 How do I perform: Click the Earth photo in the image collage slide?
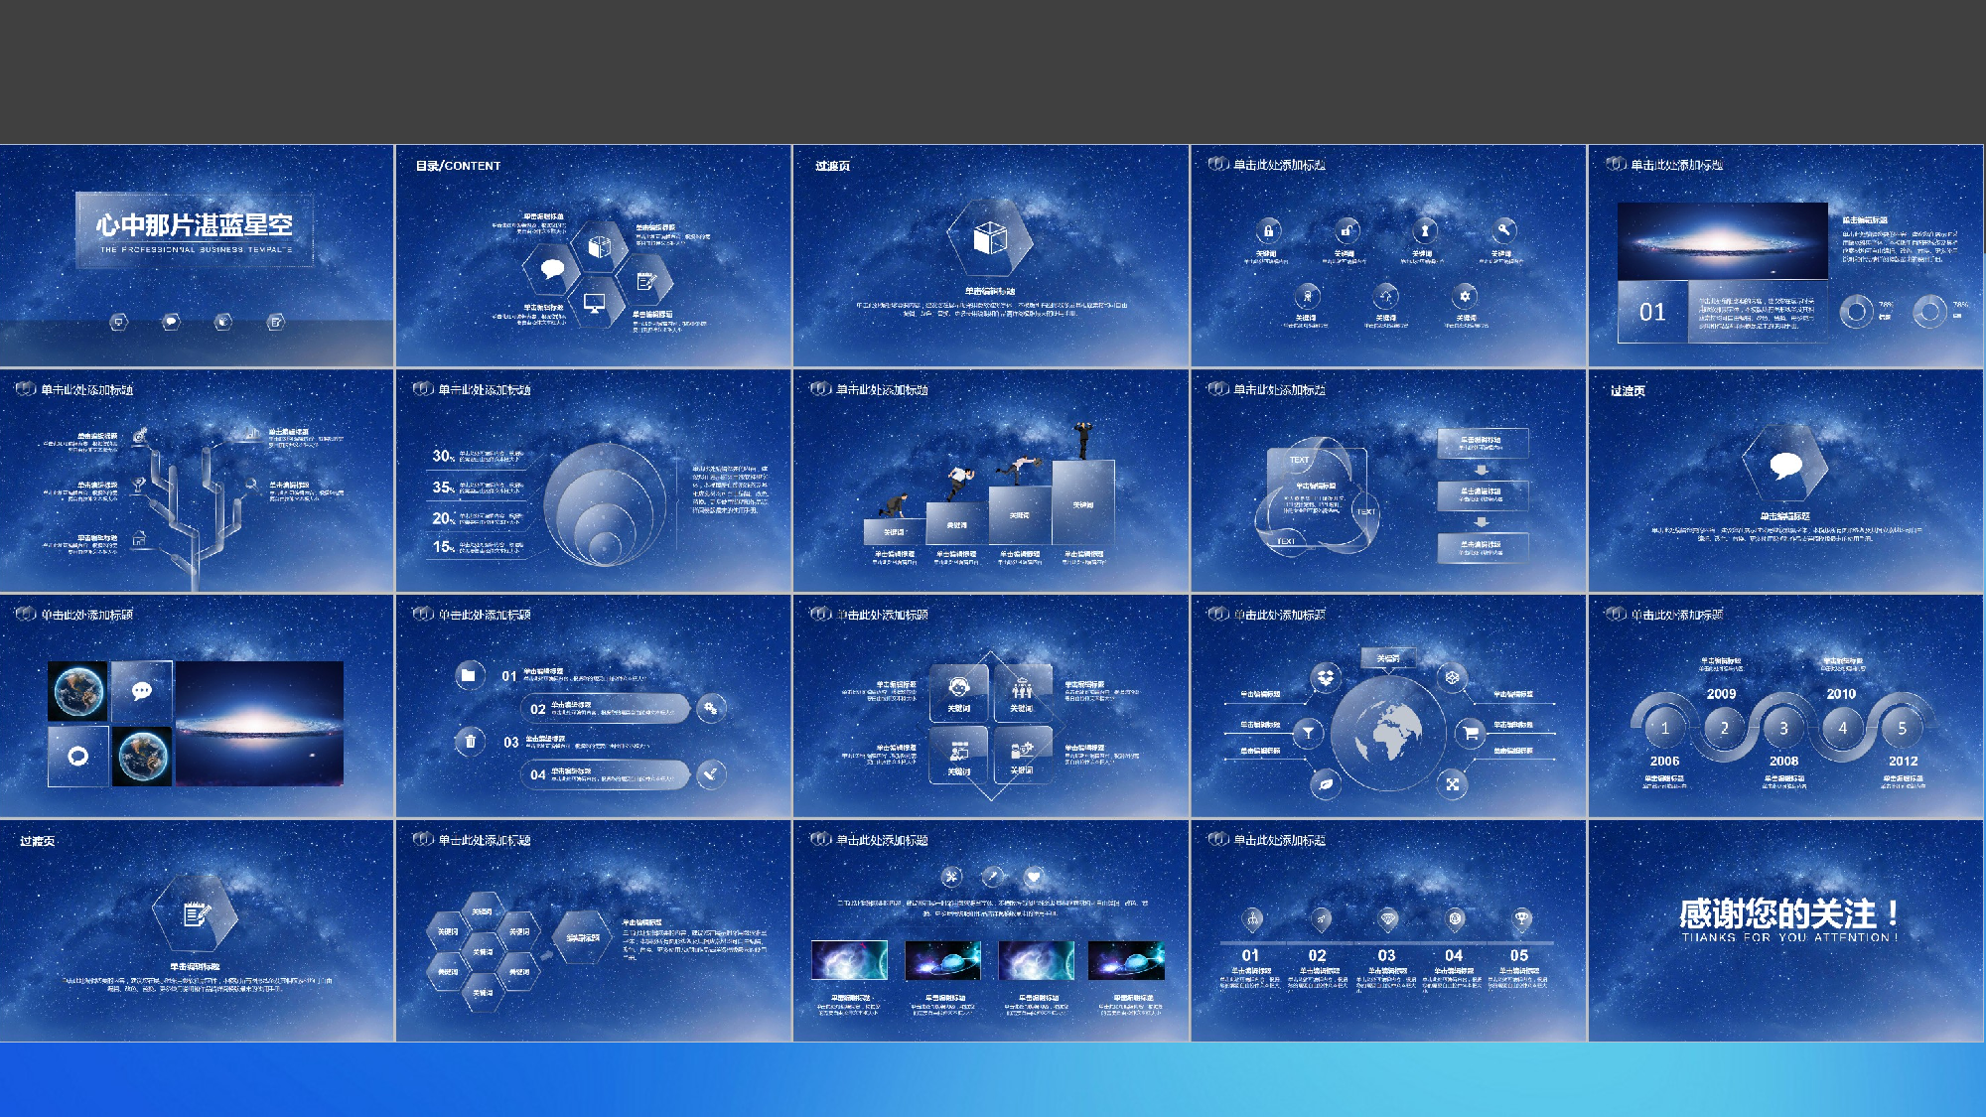tap(78, 691)
